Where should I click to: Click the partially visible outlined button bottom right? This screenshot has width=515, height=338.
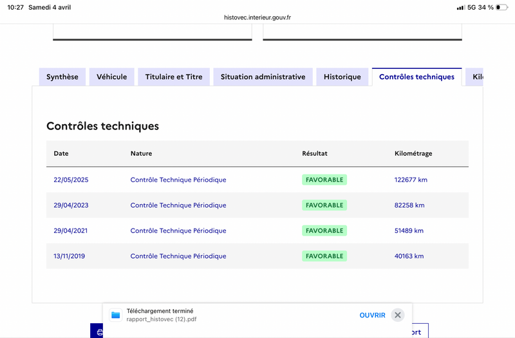420,331
